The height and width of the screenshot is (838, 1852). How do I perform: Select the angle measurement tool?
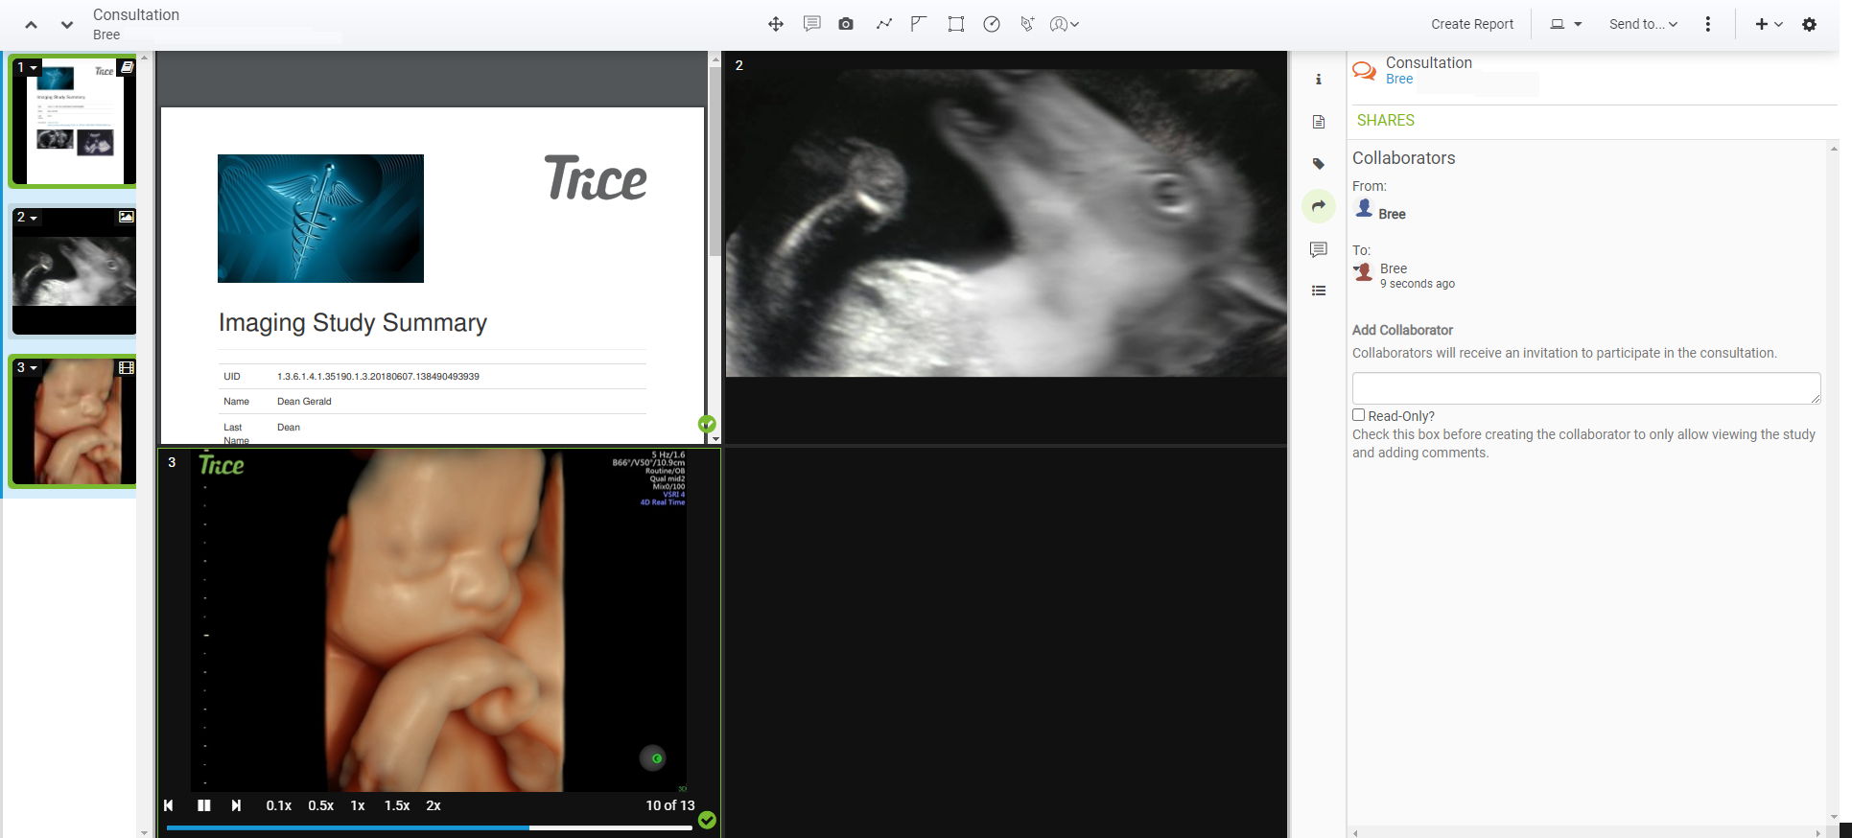click(918, 24)
